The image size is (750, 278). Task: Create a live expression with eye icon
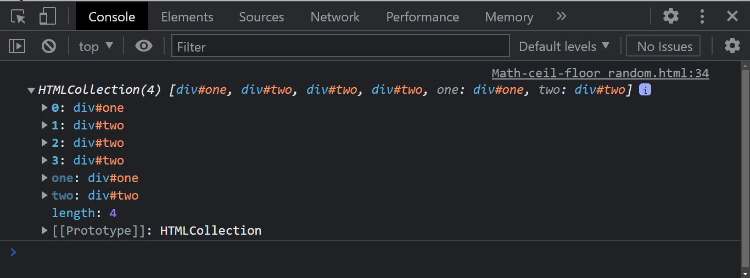coord(144,46)
